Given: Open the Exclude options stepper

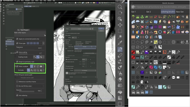Looking at the screenshot, I should [44, 70].
